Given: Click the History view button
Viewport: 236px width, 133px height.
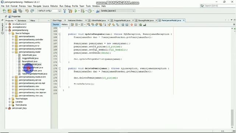Looking at the screenshot, I should 65,24.
